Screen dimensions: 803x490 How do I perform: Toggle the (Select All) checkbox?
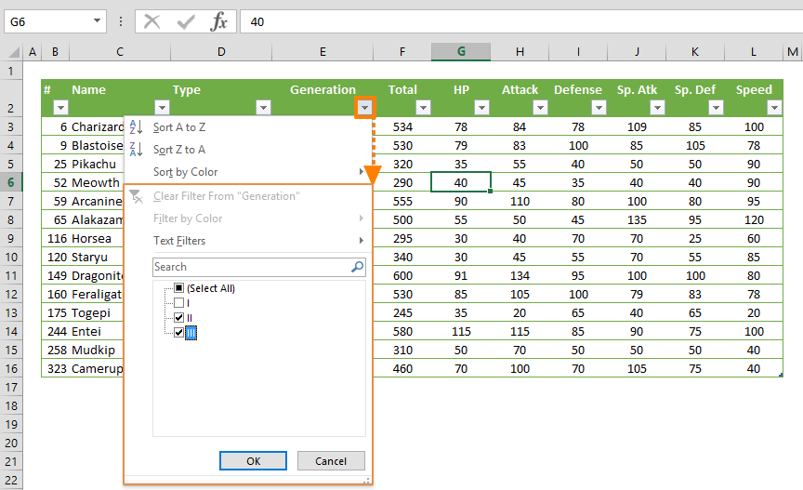[x=178, y=288]
